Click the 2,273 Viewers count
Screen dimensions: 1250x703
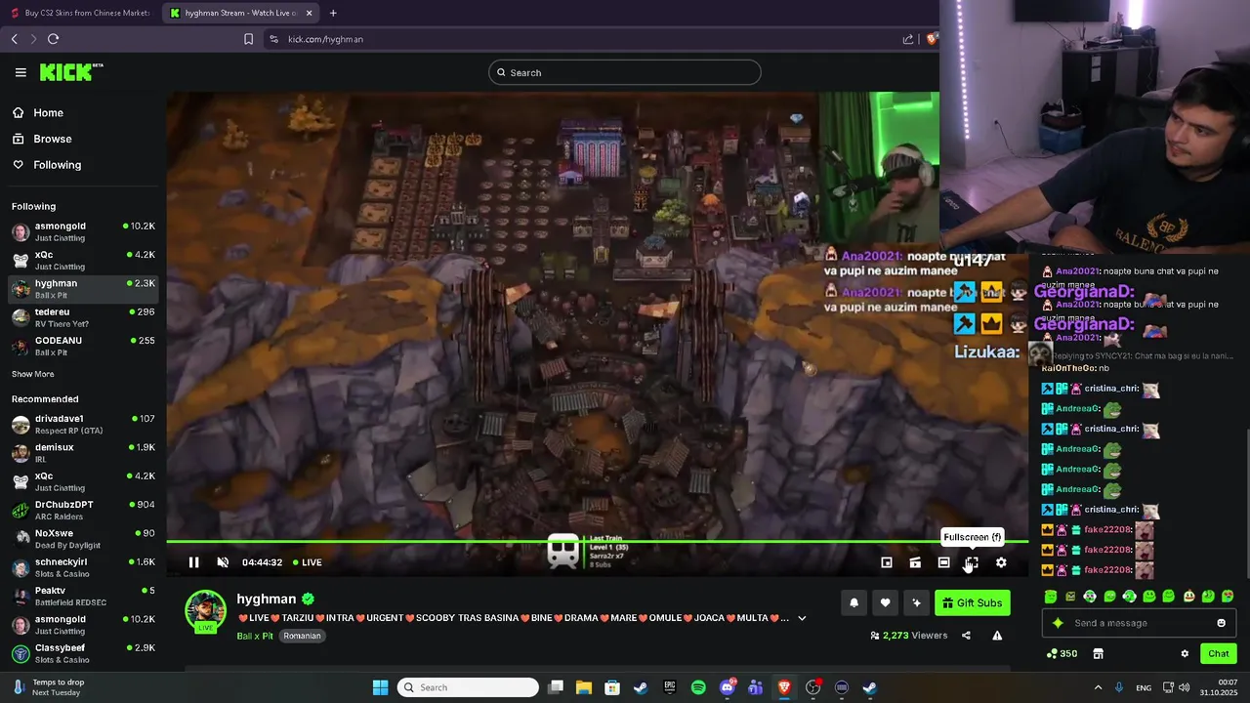point(909,636)
